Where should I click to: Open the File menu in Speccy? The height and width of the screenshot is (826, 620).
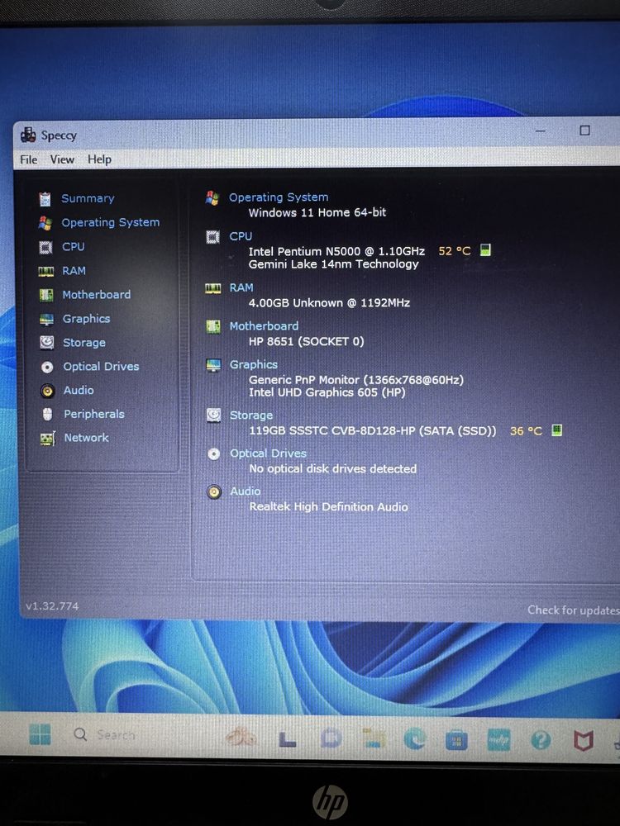coord(28,159)
